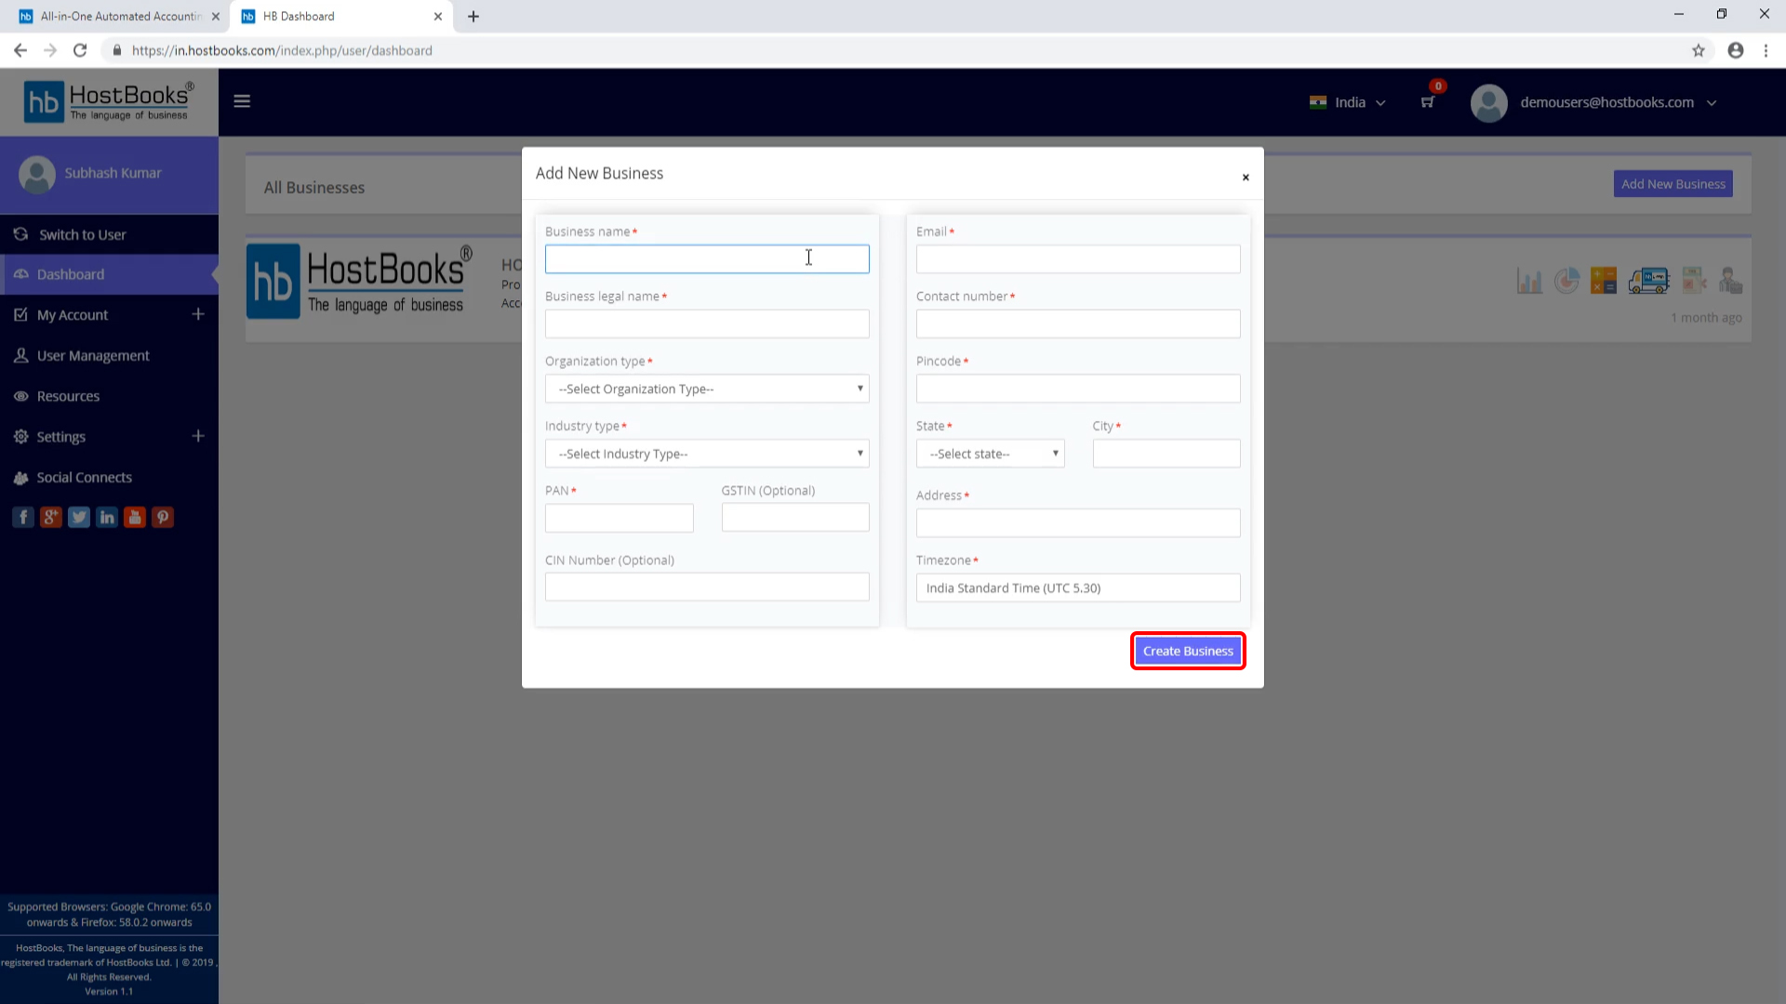1786x1004 pixels.
Task: Open User Management in the sidebar
Action: (x=93, y=355)
